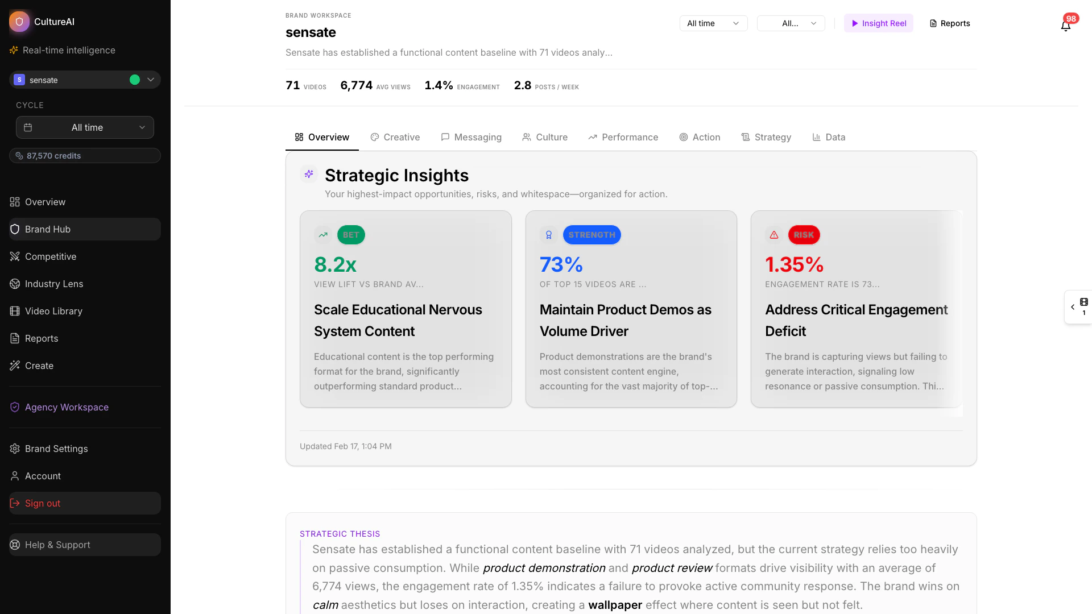Expand the All... filter dropdown
1092x614 pixels.
pos(791,23)
